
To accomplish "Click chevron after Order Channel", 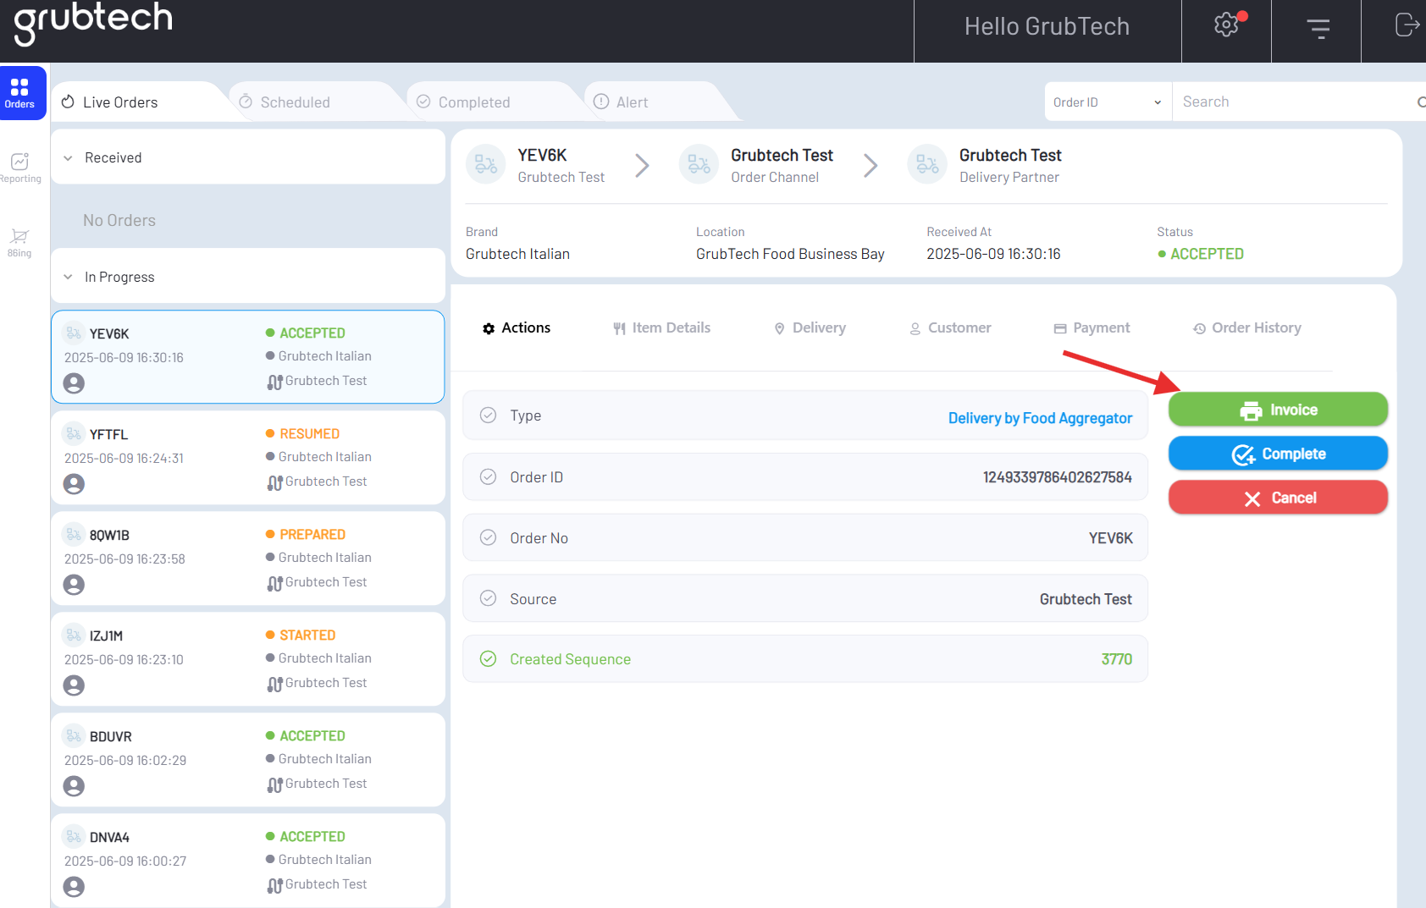I will [871, 165].
